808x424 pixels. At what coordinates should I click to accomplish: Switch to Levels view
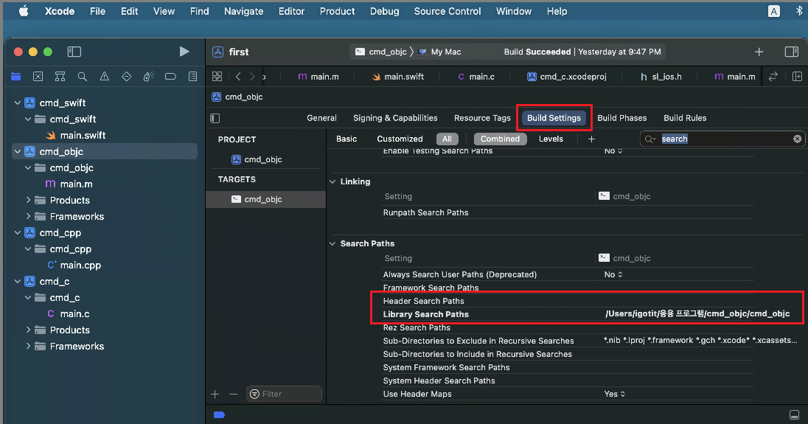[x=551, y=139]
